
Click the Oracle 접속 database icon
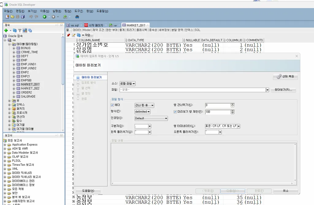click(5, 36)
